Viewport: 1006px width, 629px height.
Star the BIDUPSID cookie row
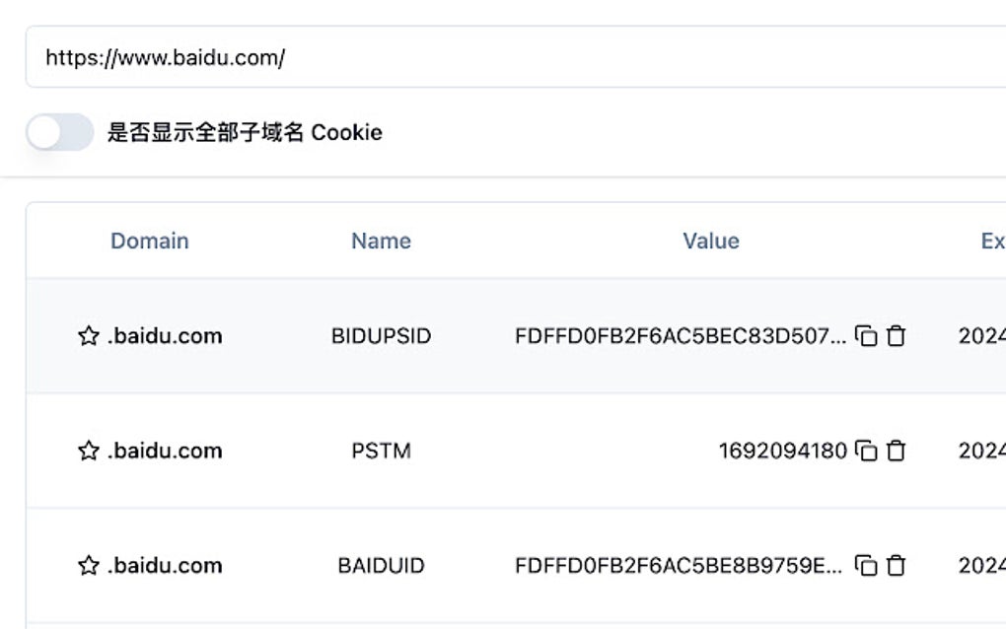pos(88,336)
